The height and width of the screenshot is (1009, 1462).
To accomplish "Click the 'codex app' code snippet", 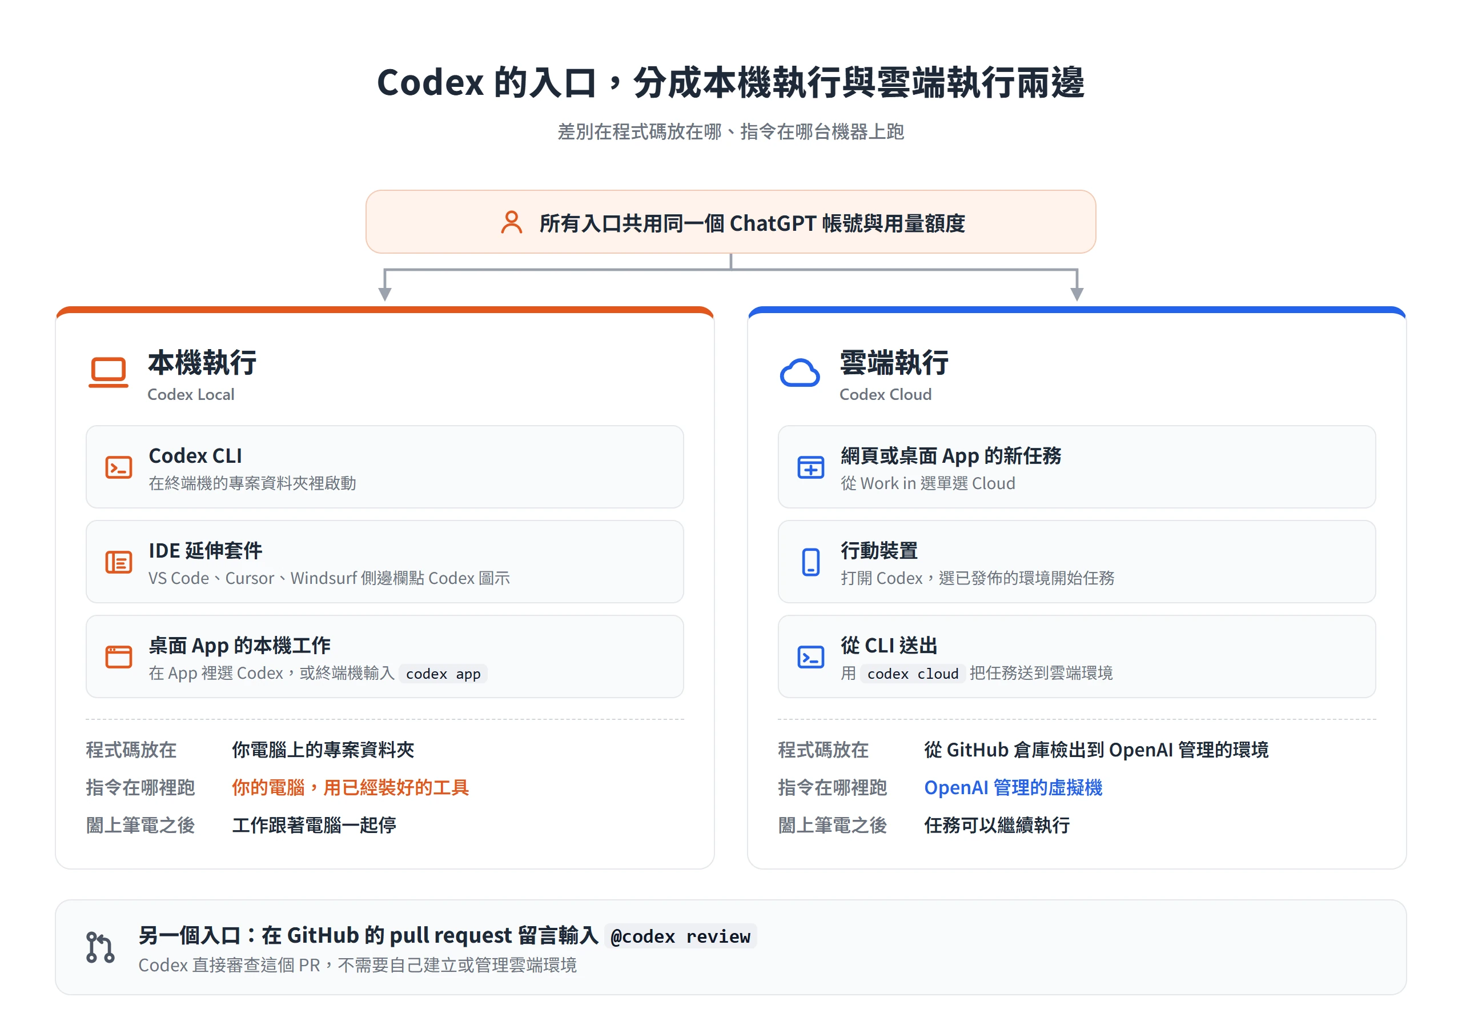I will pyautogui.click(x=443, y=674).
